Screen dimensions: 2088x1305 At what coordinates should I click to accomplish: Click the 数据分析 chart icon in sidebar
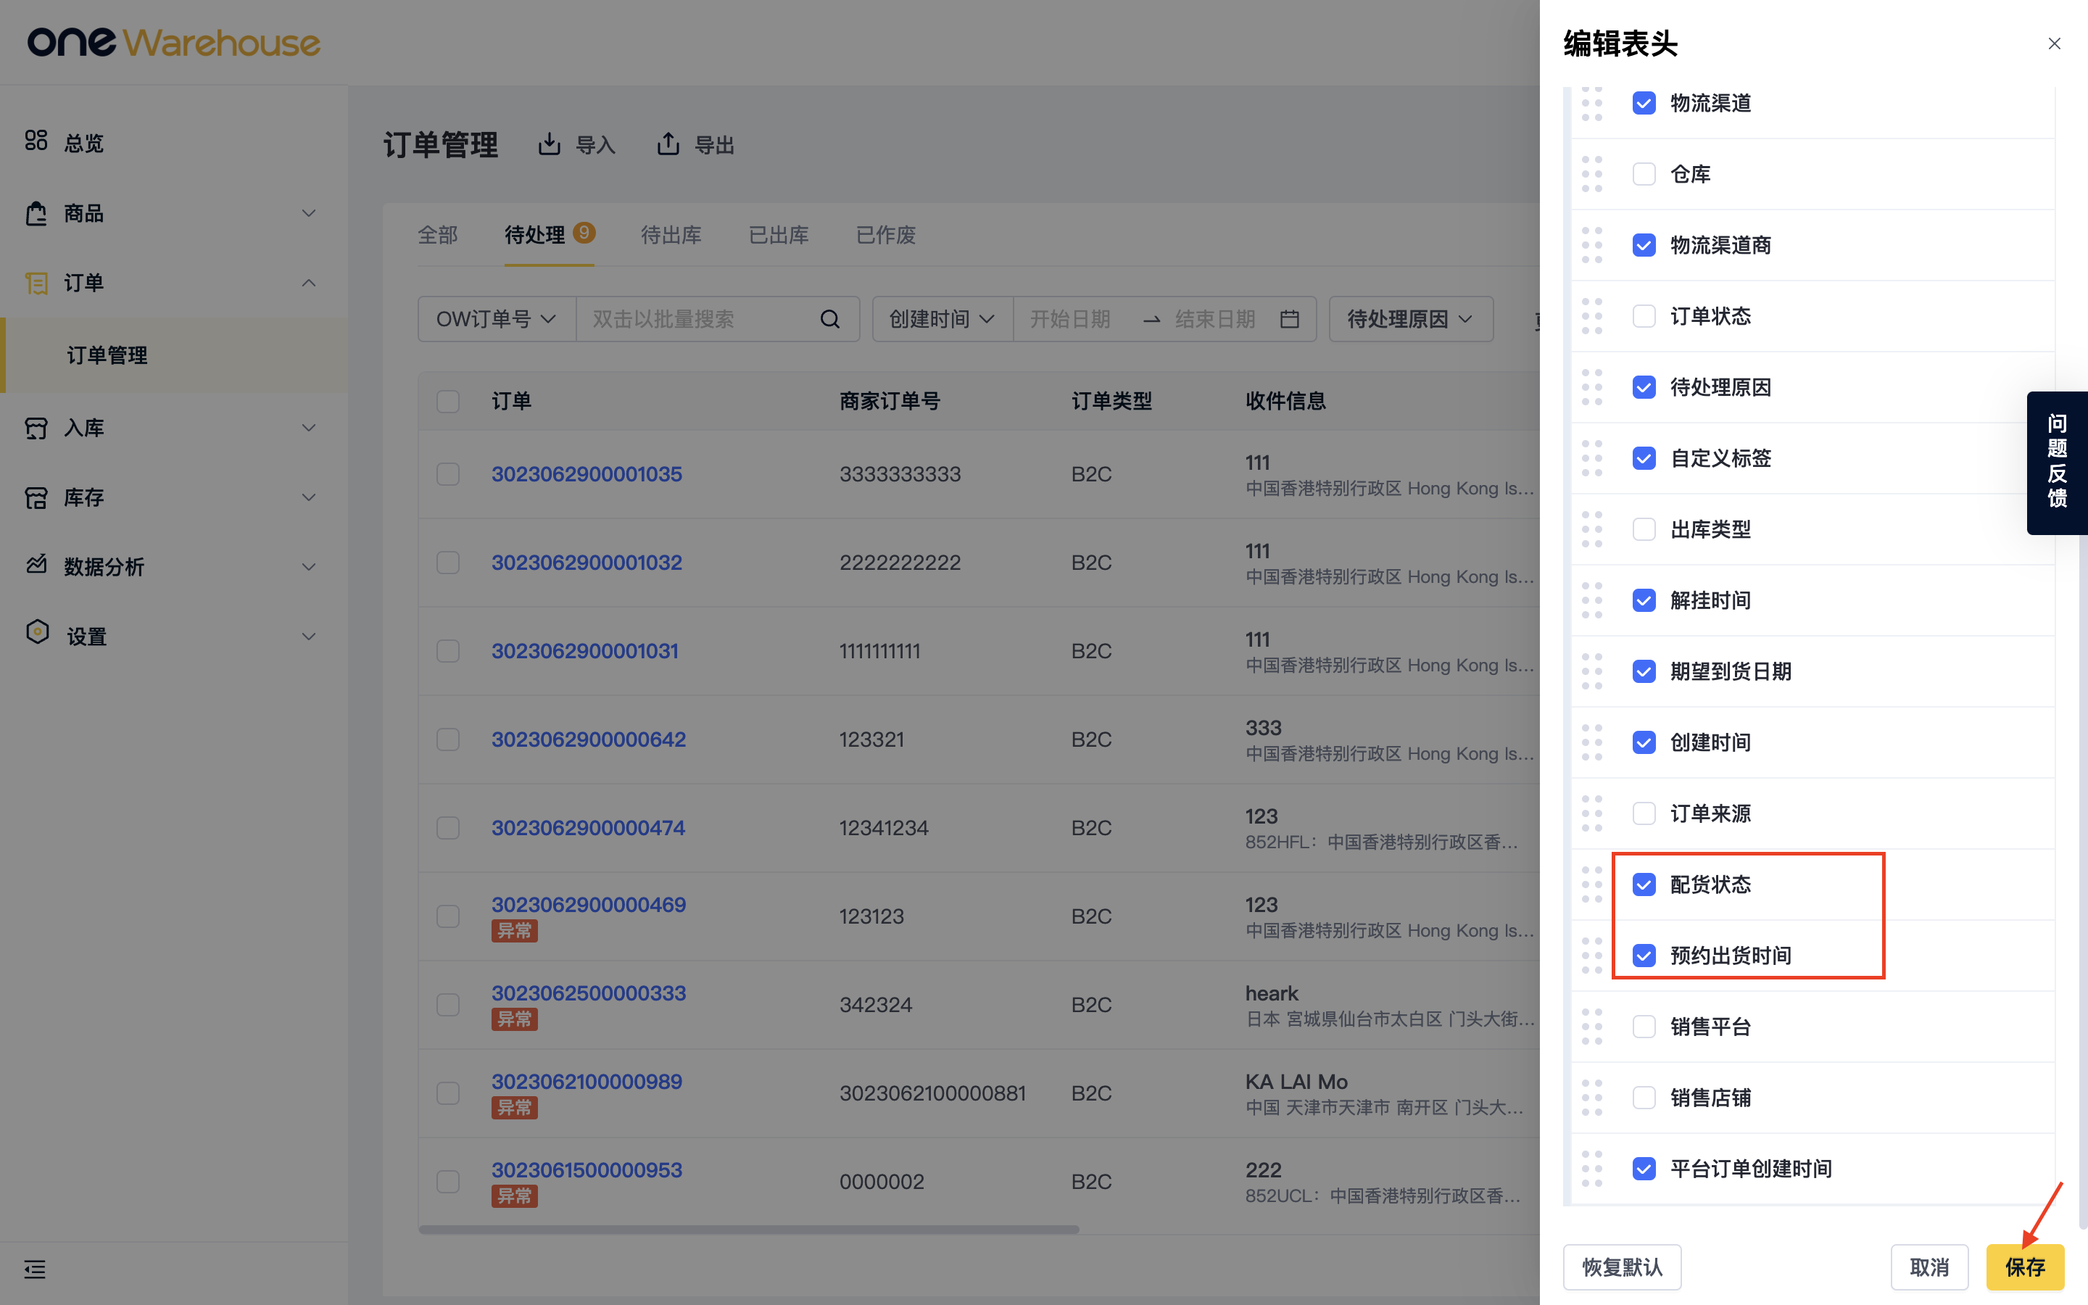coord(36,565)
